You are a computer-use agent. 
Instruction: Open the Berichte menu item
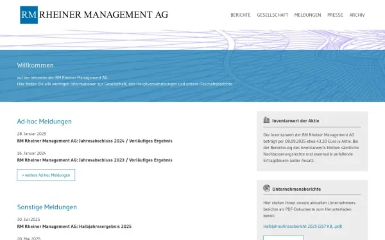point(241,15)
